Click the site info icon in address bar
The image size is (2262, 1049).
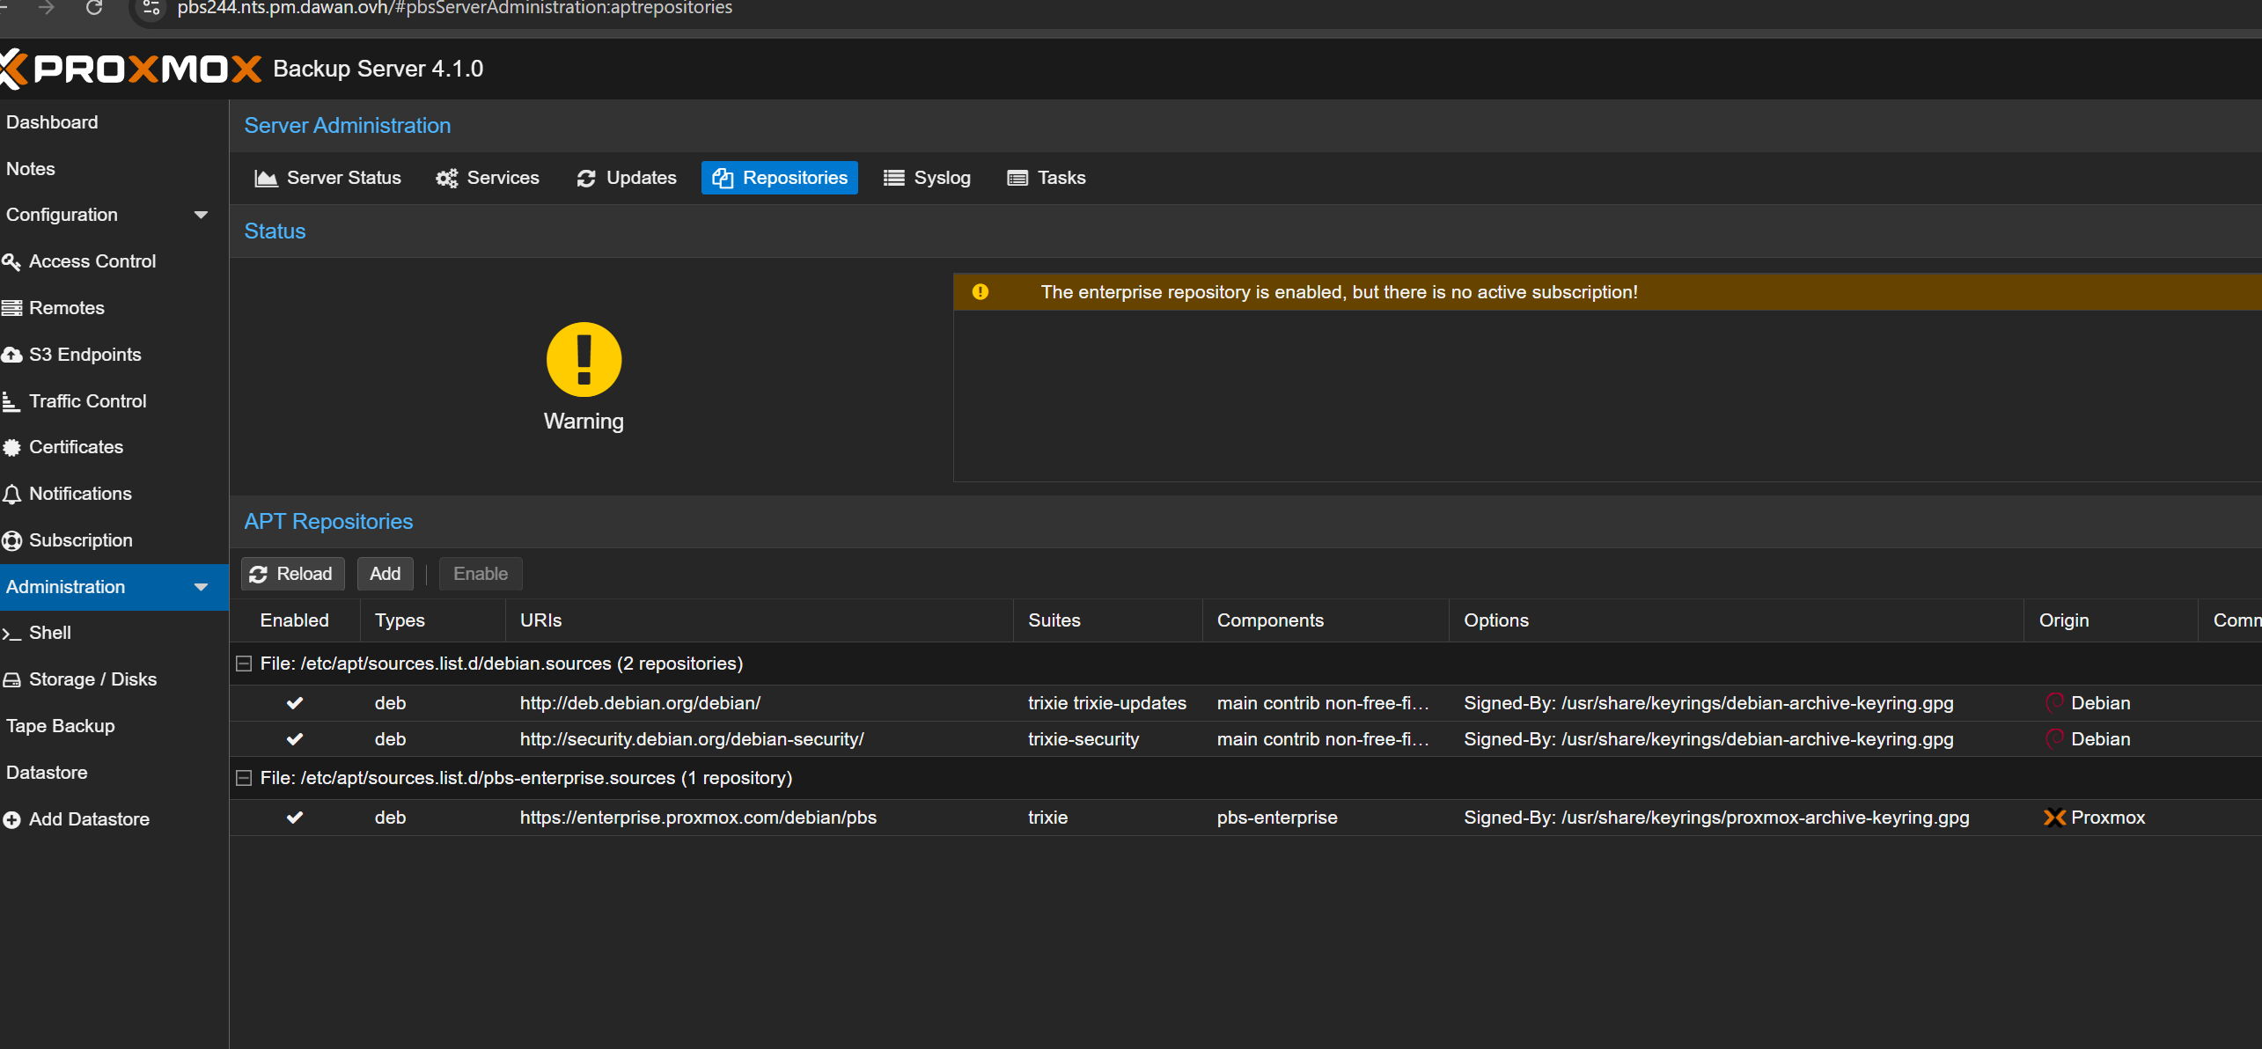click(x=151, y=8)
